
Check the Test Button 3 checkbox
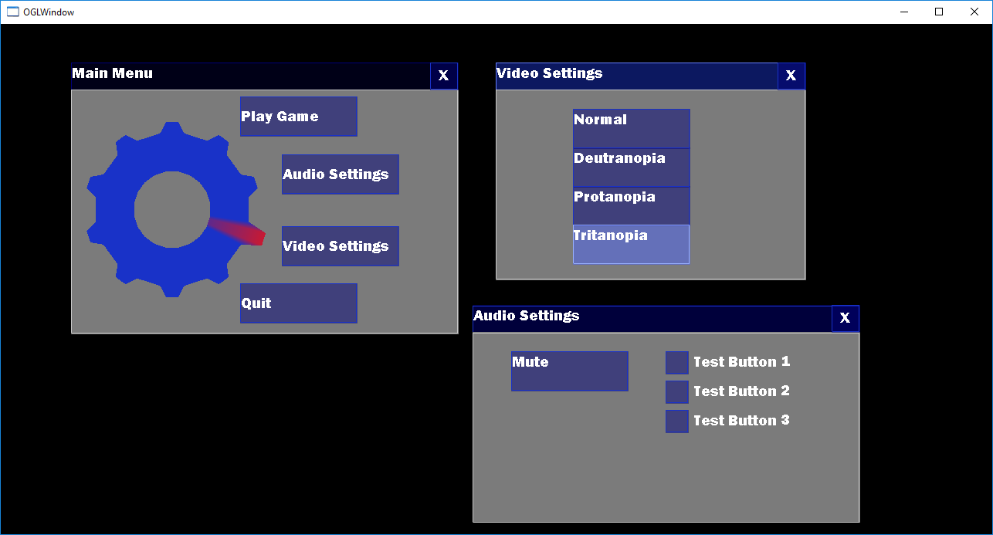676,422
